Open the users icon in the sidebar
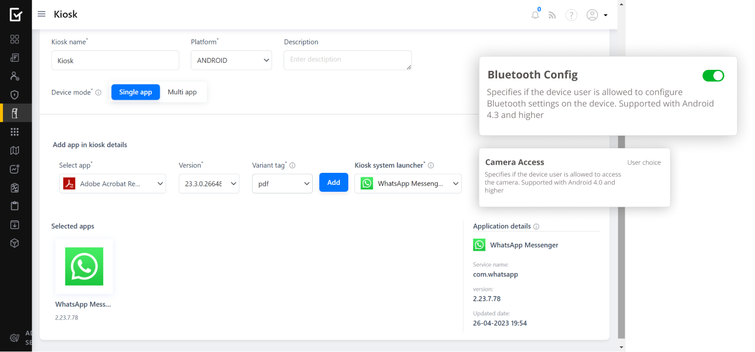 pyautogui.click(x=15, y=76)
